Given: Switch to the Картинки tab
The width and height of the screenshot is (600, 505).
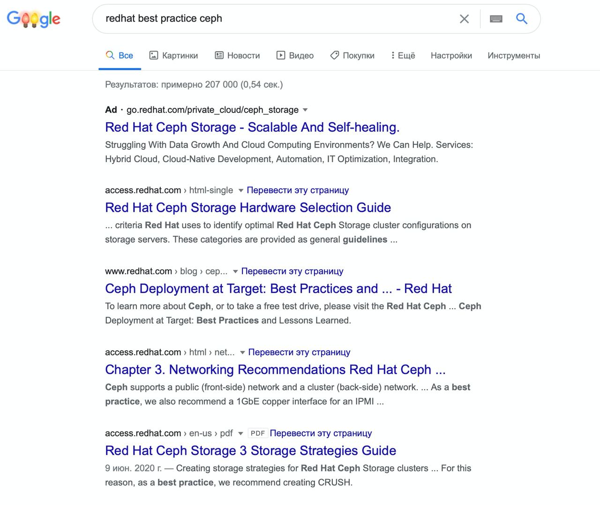Looking at the screenshot, I should [x=173, y=55].
